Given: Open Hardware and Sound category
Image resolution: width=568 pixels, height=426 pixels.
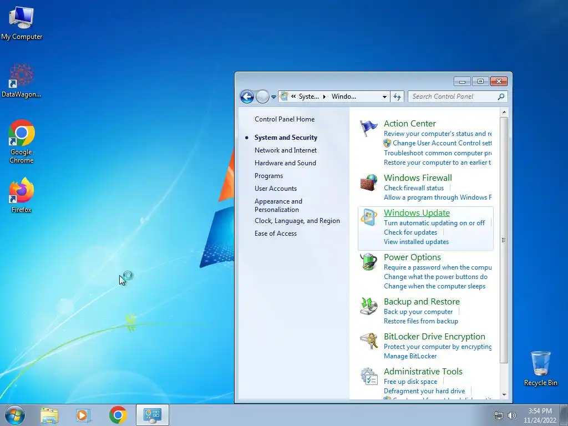Looking at the screenshot, I should click(x=285, y=163).
